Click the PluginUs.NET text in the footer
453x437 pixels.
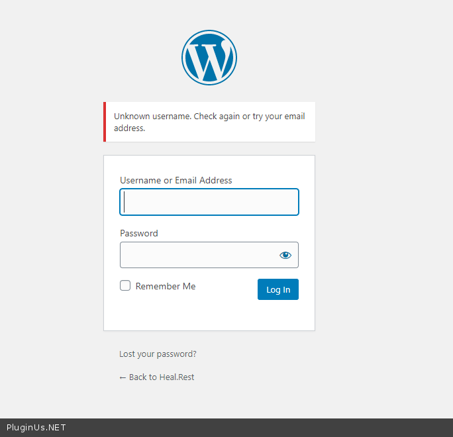[x=36, y=428]
